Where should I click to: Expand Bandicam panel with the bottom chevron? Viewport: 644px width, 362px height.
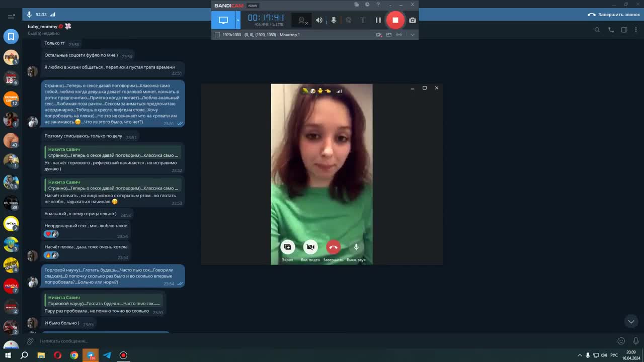coord(413,35)
